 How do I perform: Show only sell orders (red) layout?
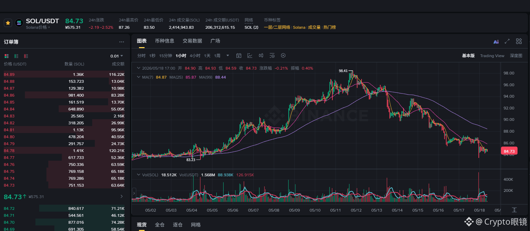26,56
